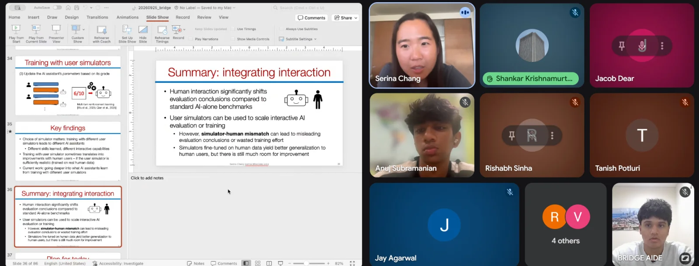
Task: Click the 4 others participants tile
Action: tap(566, 224)
